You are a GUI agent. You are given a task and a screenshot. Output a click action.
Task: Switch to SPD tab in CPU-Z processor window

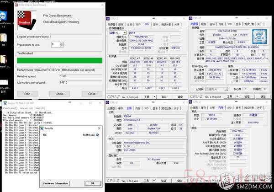(x=229, y=24)
